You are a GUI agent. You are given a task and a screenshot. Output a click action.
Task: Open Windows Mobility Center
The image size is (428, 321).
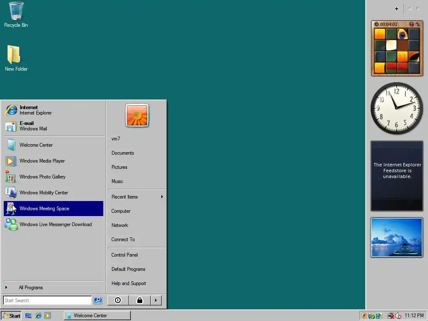click(54, 192)
